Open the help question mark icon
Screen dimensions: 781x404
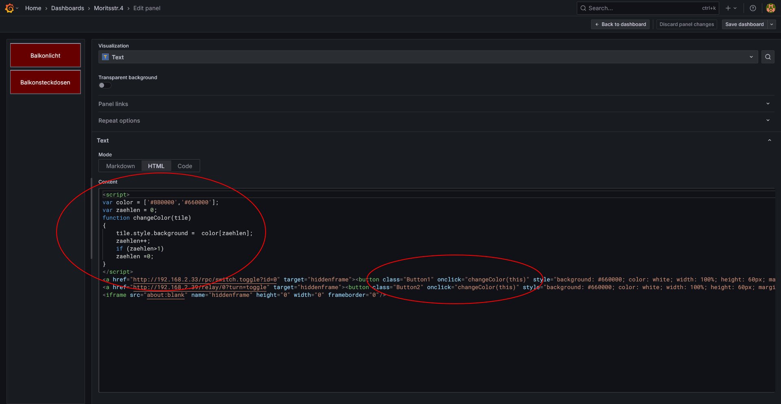[x=753, y=8]
